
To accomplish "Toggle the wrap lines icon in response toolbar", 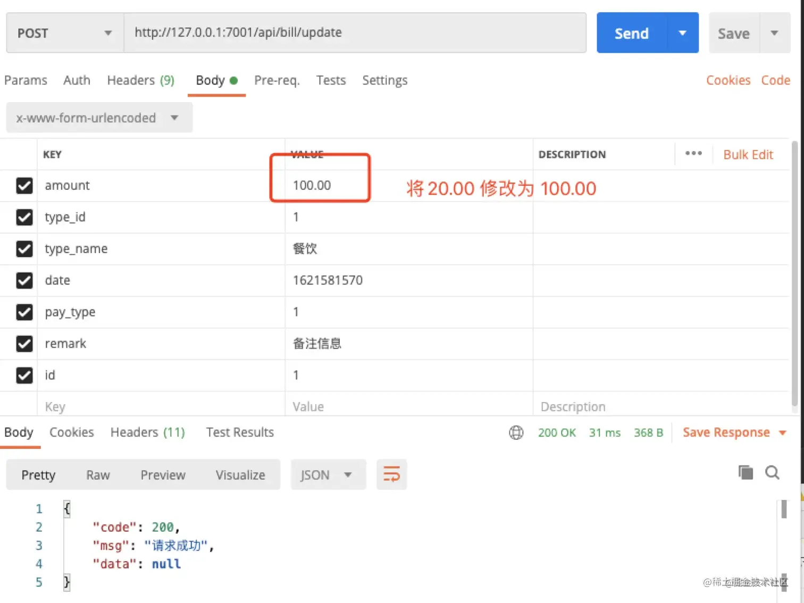I will (391, 474).
